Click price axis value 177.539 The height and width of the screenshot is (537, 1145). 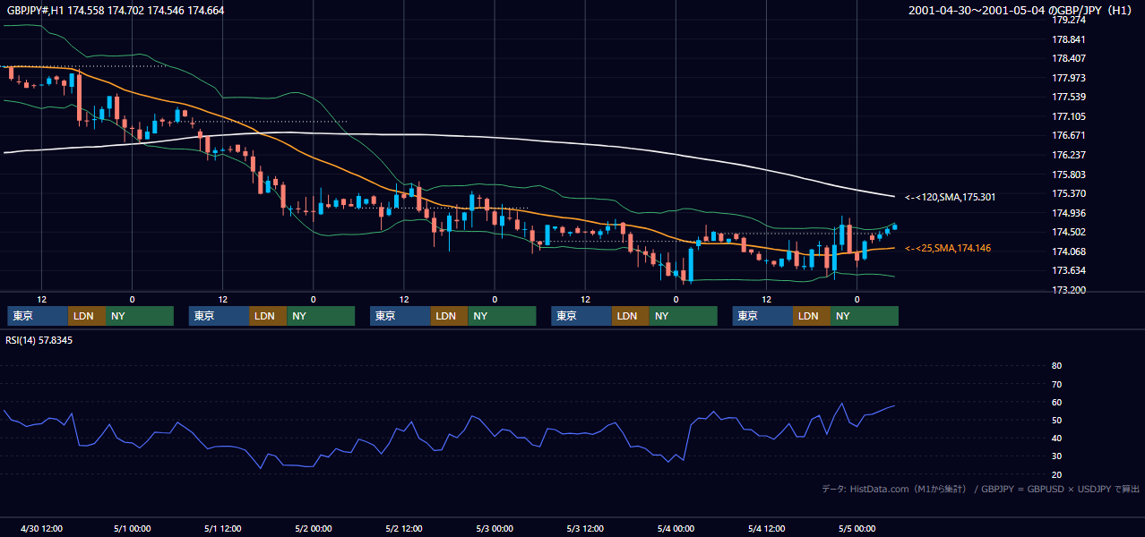pyautogui.click(x=1068, y=97)
